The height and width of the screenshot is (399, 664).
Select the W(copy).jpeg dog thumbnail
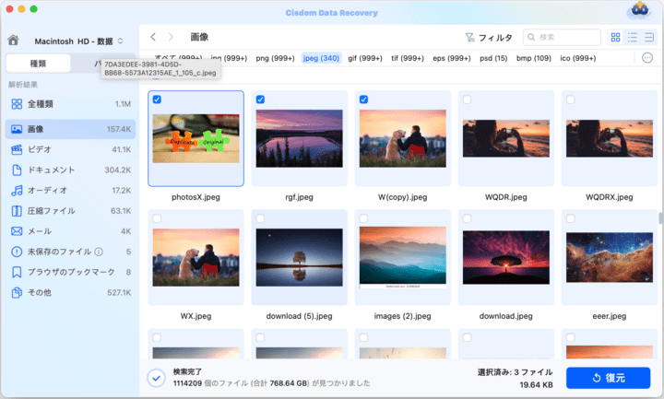coord(402,138)
